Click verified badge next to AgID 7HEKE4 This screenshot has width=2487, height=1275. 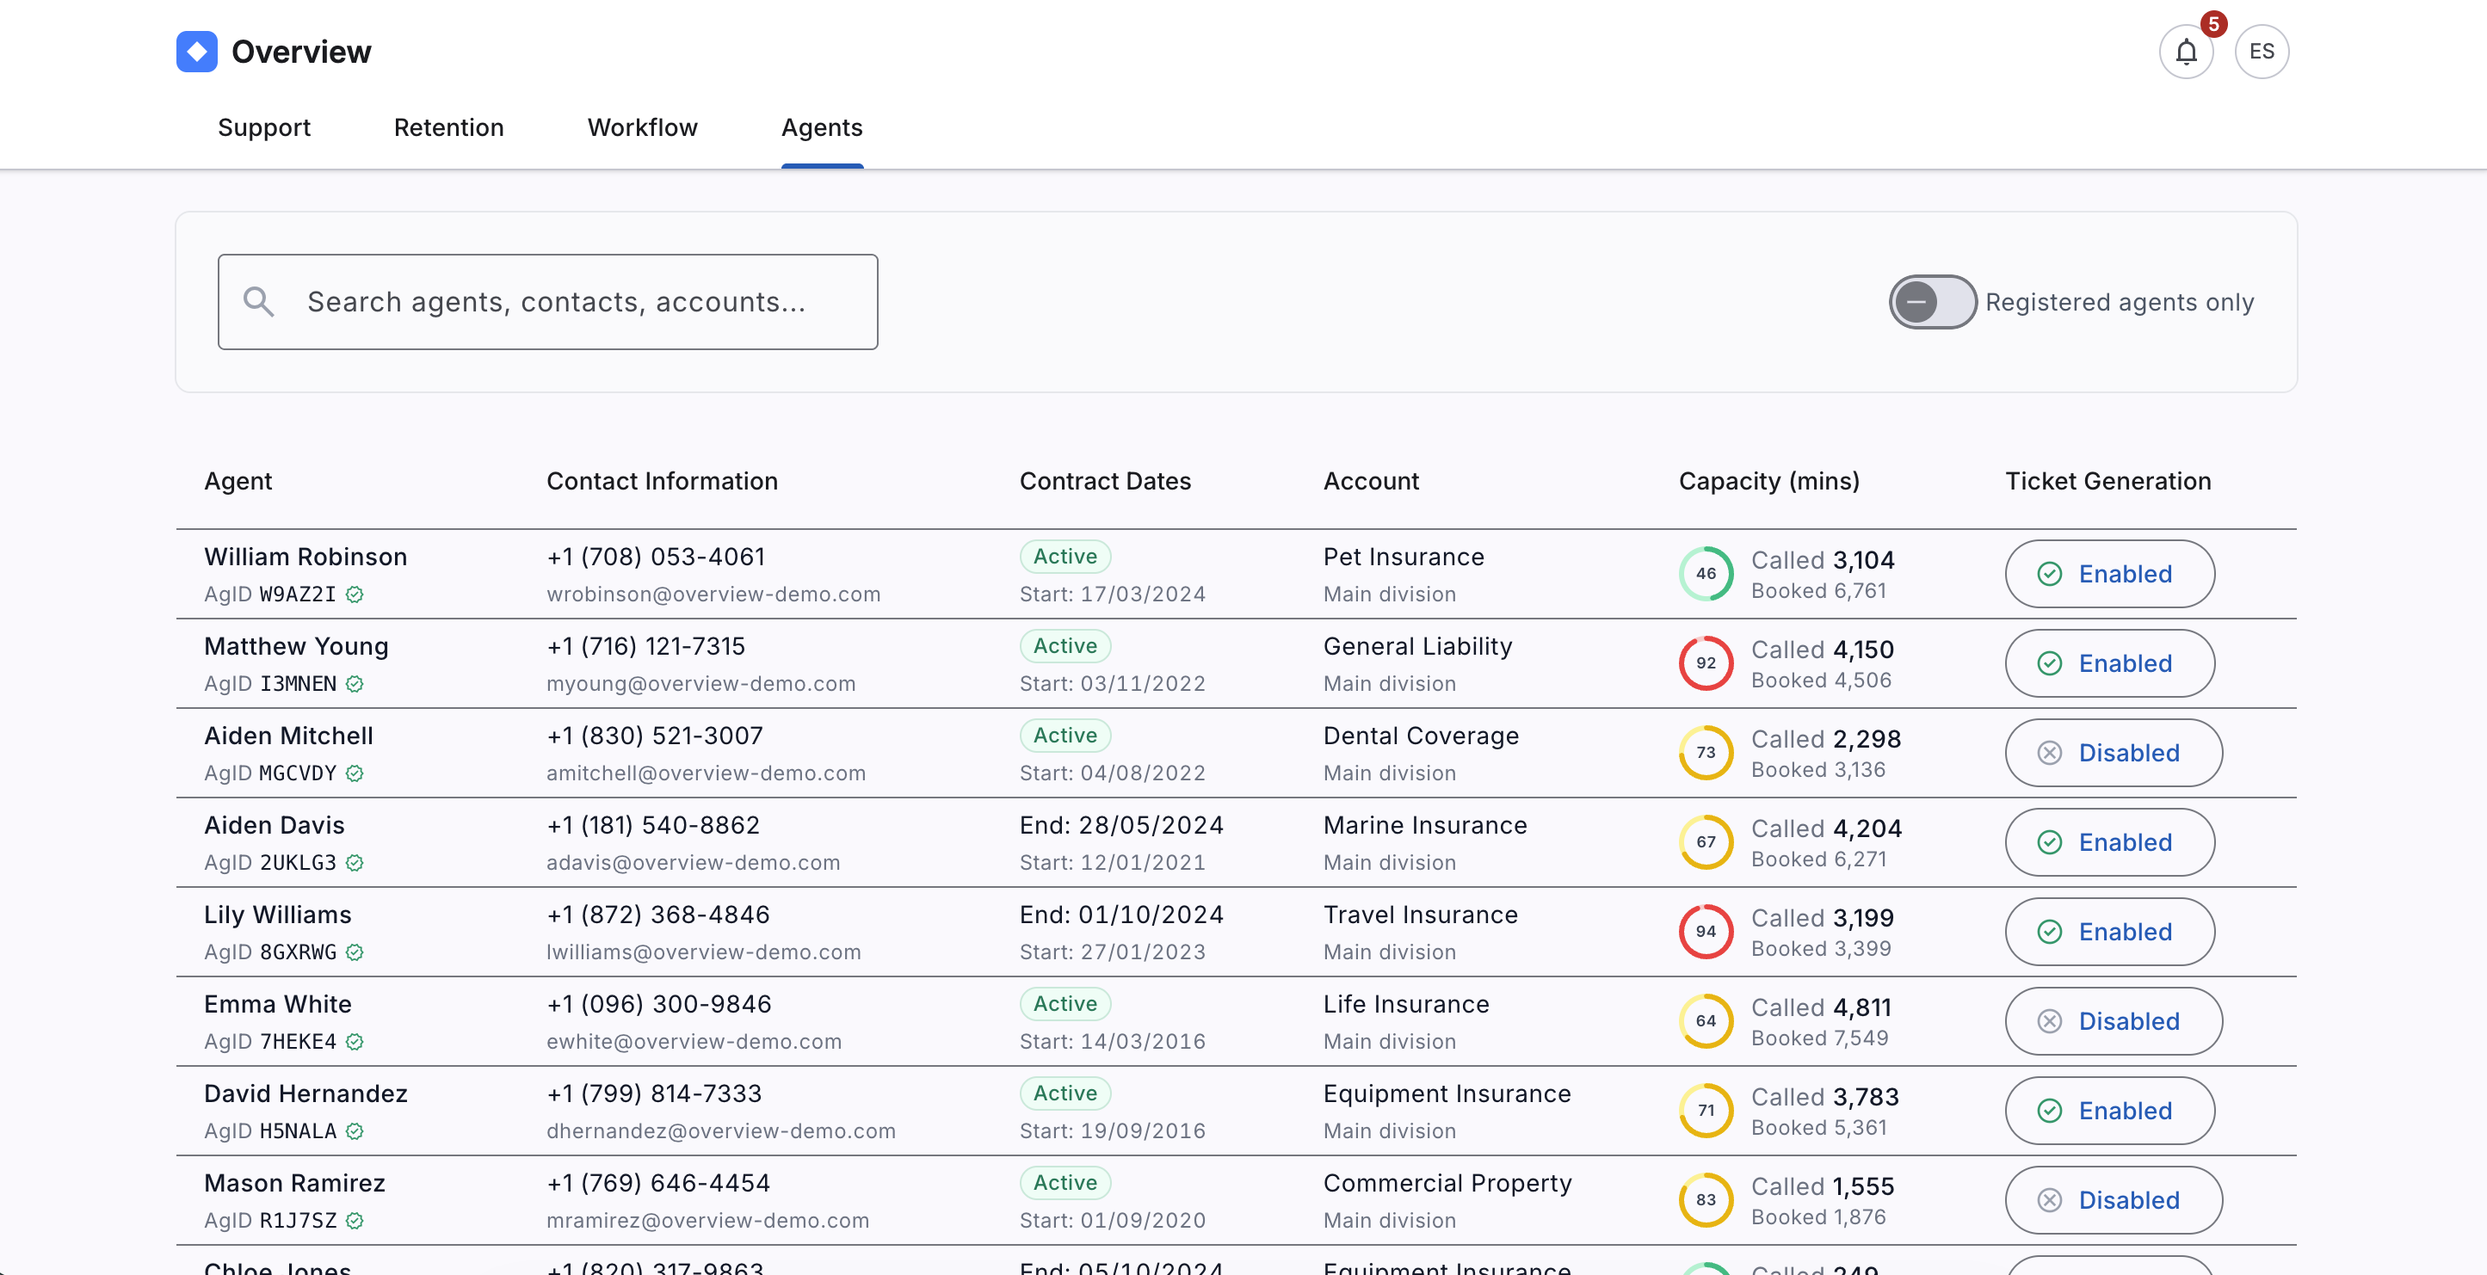click(x=355, y=1043)
